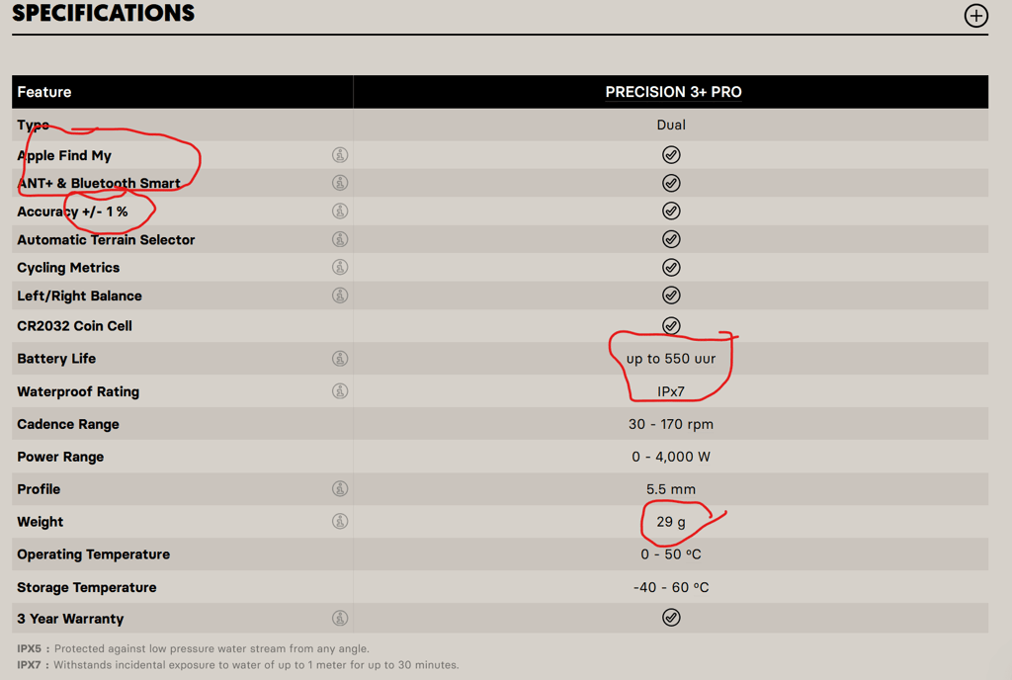Viewport: 1012px width, 680px height.
Task: Click the IPX7 footnote text
Action: click(237, 665)
